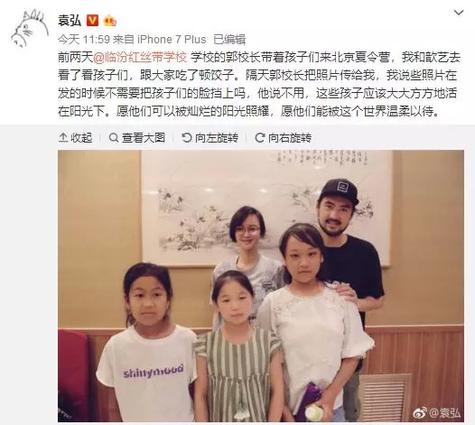Open 袁弘's Totoro avatar picture
The height and width of the screenshot is (425, 475).
coord(30,30)
